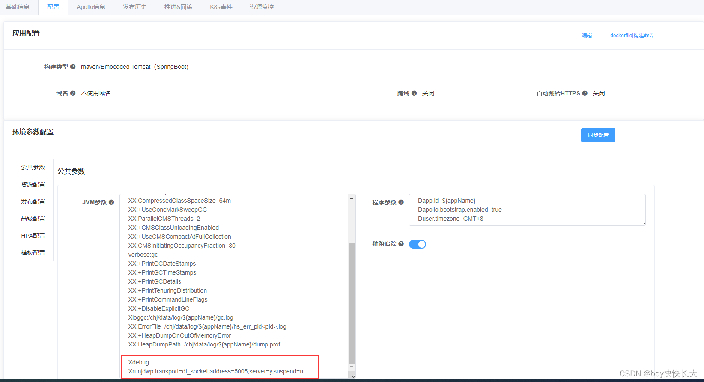This screenshot has width=704, height=382.
Task: Click the -XX:+HeapDumpOnOutOfMemoryError line
Action: [x=179, y=335]
